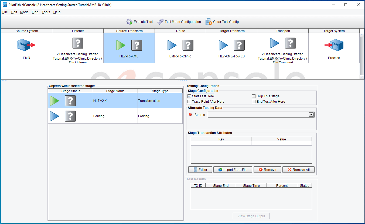Image resolution: width=365 pixels, height=224 pixels.
Task: Click the question mark icon on the HL7 v2.X row
Action: (x=70, y=101)
